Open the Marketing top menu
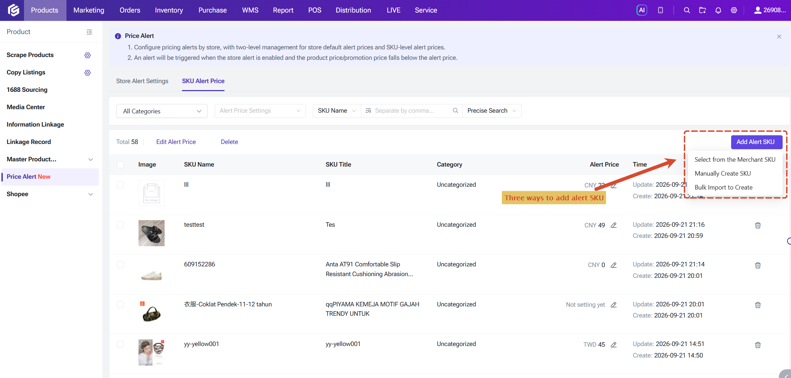This screenshot has height=378, width=791. (89, 10)
